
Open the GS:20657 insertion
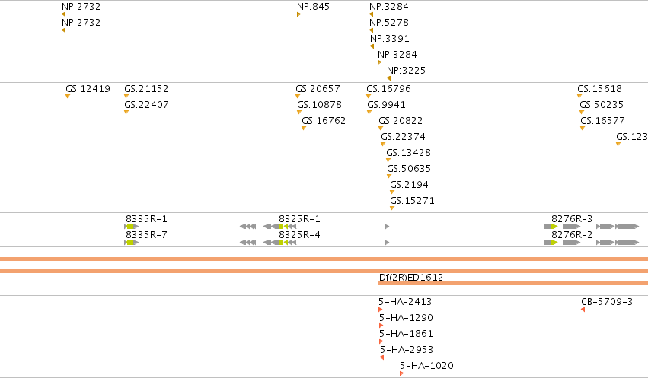pyautogui.click(x=298, y=97)
